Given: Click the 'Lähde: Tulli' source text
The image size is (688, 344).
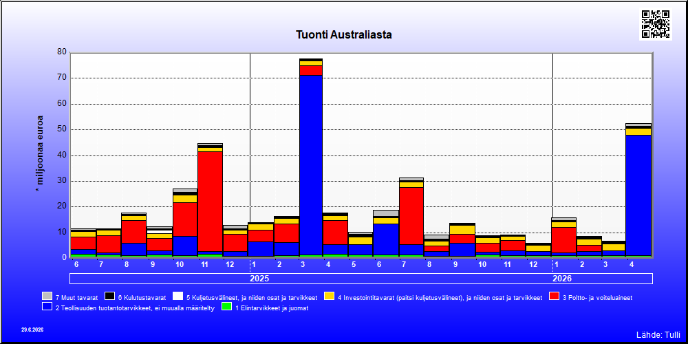Looking at the screenshot, I should [658, 335].
